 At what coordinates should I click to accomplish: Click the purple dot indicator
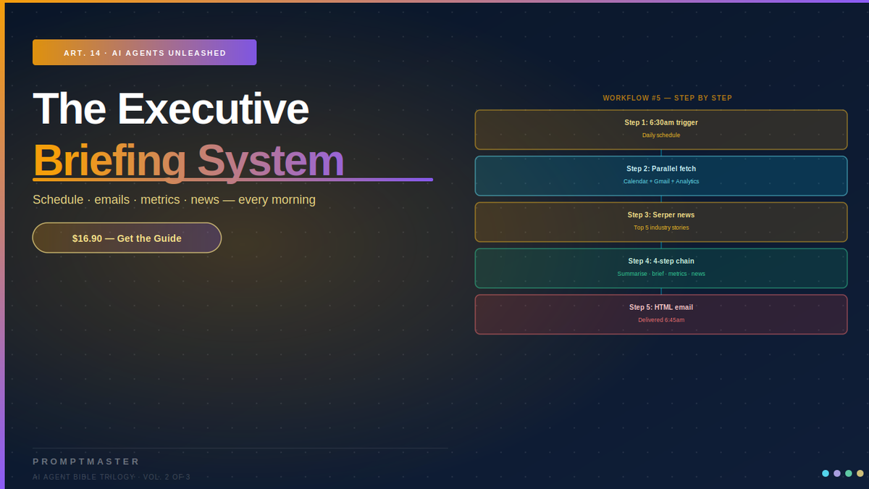(837, 473)
